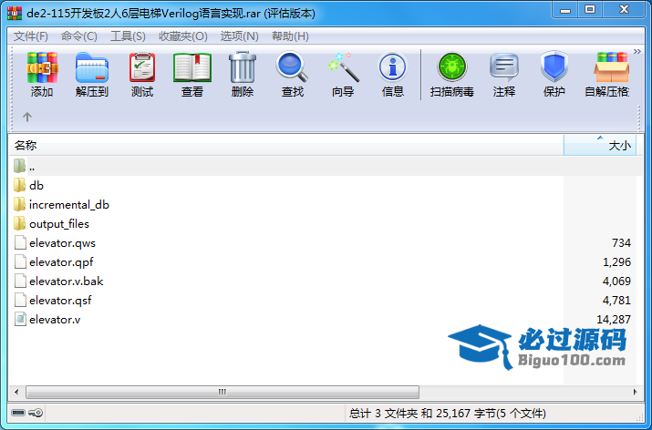
Task: Click the key password icon in status bar
Action: coord(36,413)
